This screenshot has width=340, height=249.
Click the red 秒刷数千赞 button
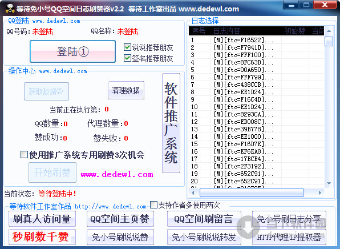coord(42,237)
